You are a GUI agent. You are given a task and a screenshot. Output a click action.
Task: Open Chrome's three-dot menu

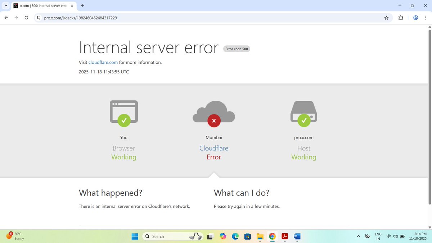pos(426,18)
